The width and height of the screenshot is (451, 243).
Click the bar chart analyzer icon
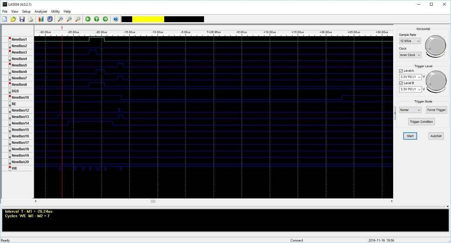coord(41,19)
